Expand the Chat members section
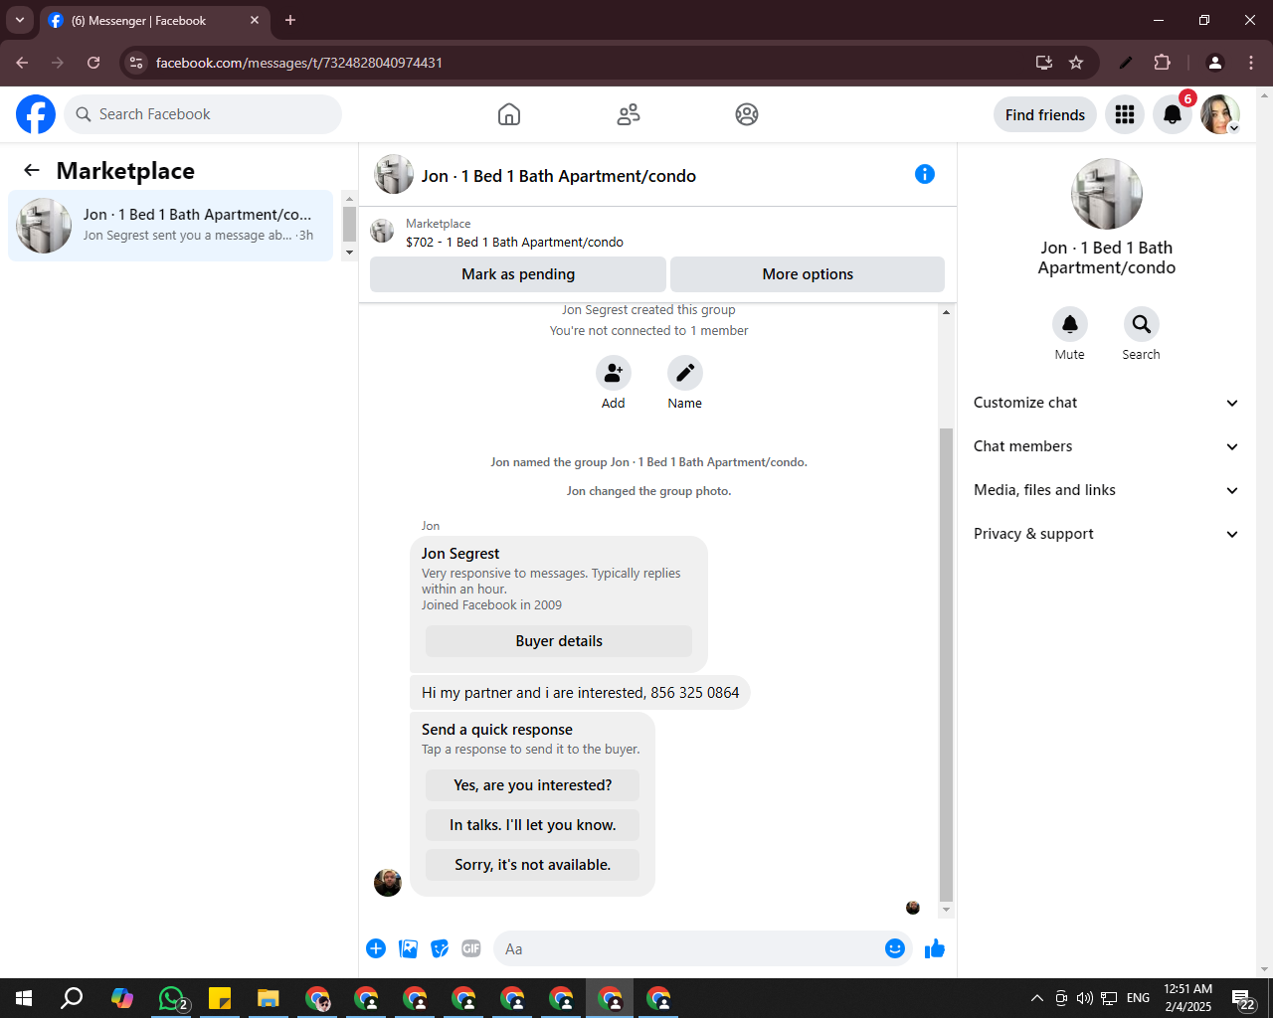 click(1107, 446)
